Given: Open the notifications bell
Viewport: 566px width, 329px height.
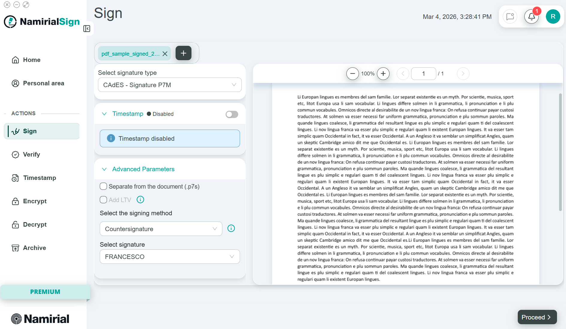Looking at the screenshot, I should [531, 16].
